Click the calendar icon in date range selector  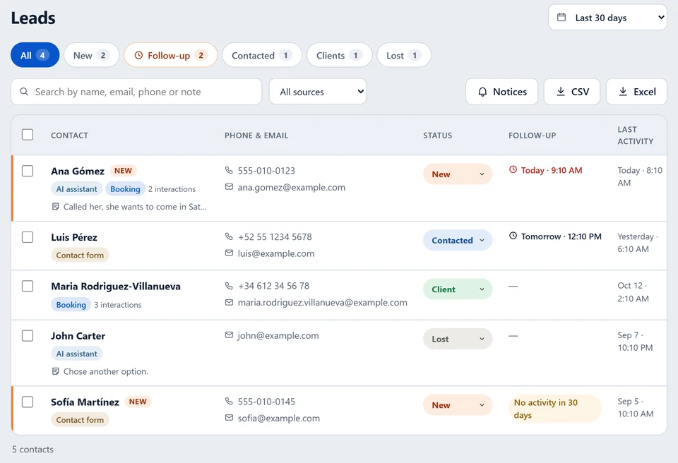pyautogui.click(x=561, y=18)
